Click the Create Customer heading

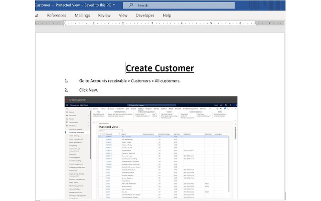coord(160,68)
